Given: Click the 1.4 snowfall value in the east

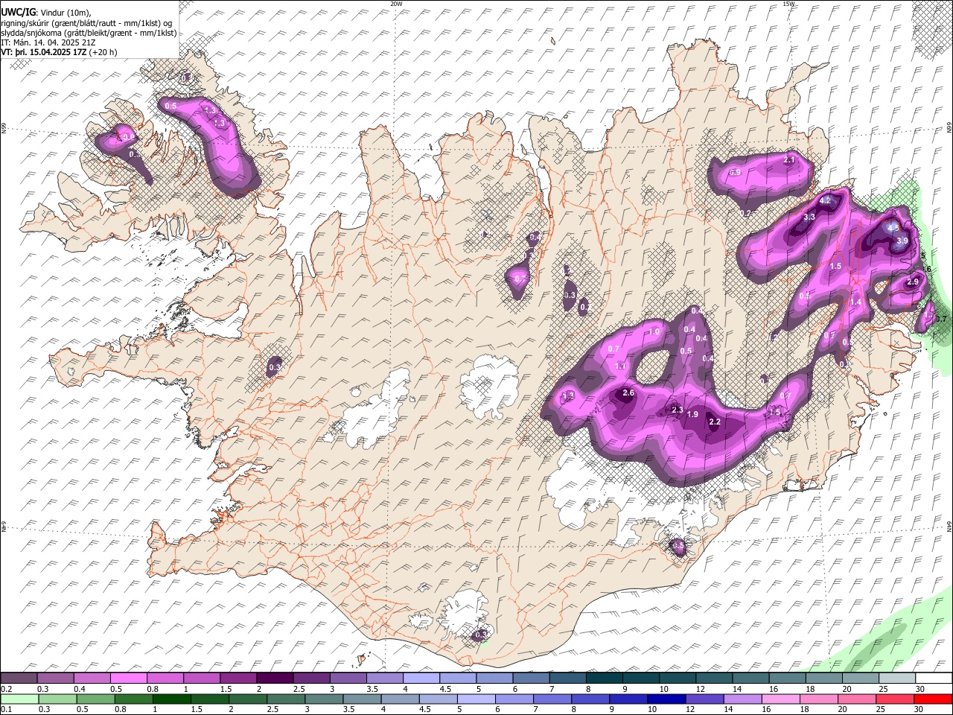Looking at the screenshot, I should pyautogui.click(x=855, y=302).
